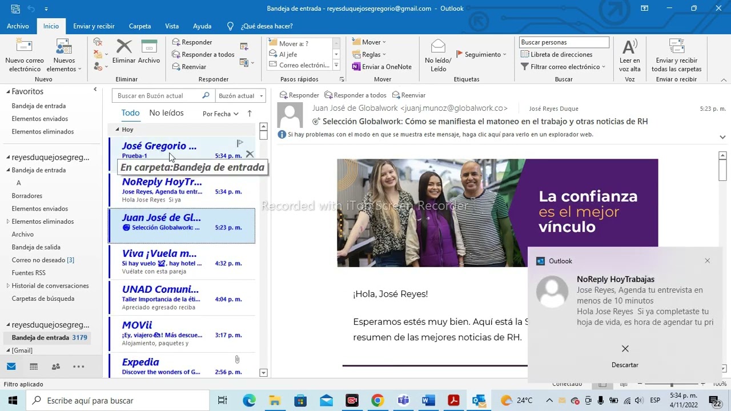
Task: Reverse sort order arrow
Action: tap(250, 114)
